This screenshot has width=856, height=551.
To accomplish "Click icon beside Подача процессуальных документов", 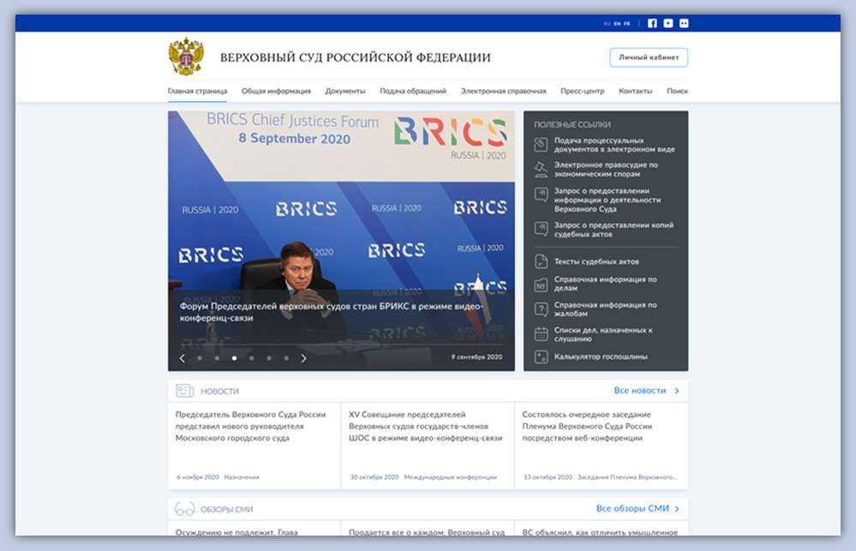I will point(541,145).
